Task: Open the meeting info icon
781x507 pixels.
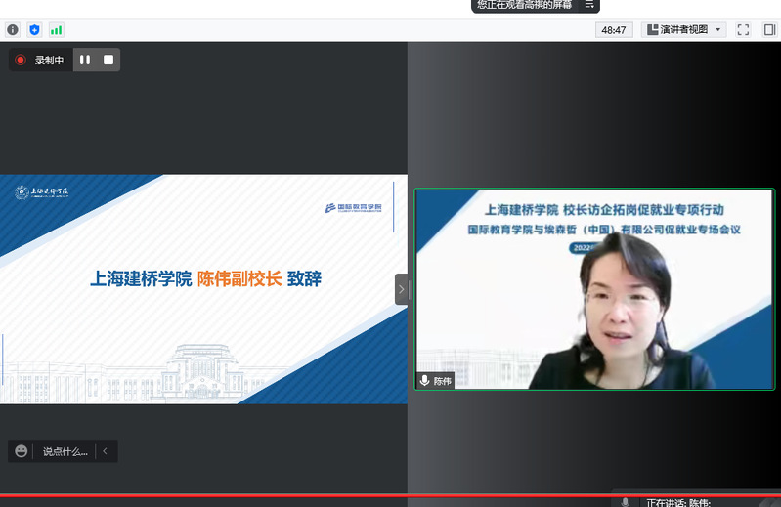Action: [13, 30]
